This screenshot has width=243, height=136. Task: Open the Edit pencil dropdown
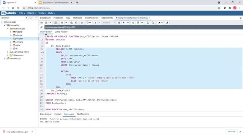(88, 23)
